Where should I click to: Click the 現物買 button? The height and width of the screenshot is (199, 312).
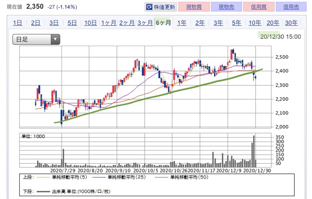[x=194, y=7]
